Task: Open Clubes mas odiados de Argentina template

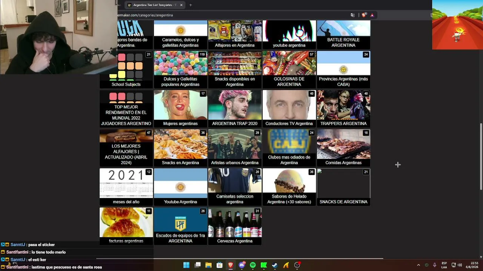Action: 289,148
